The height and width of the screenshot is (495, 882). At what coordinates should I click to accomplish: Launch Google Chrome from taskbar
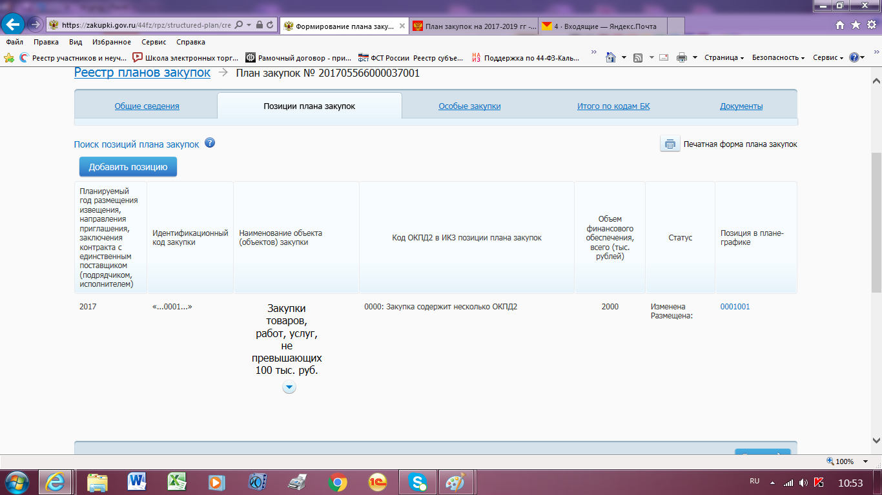337,481
